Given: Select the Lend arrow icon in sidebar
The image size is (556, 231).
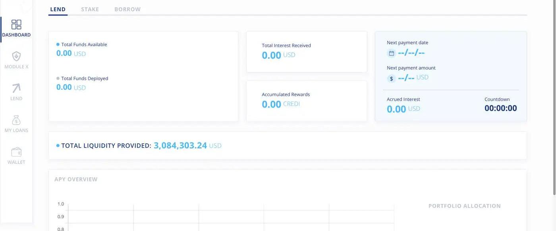Looking at the screenshot, I should [x=16, y=88].
